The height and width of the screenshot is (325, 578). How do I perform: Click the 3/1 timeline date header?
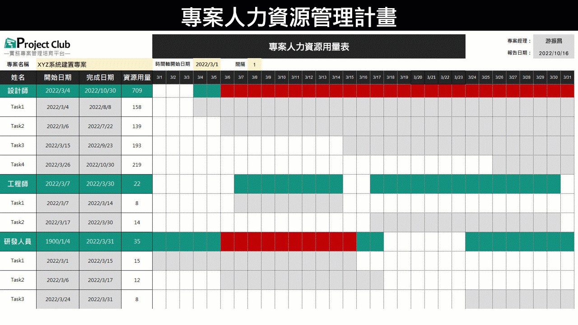click(159, 78)
